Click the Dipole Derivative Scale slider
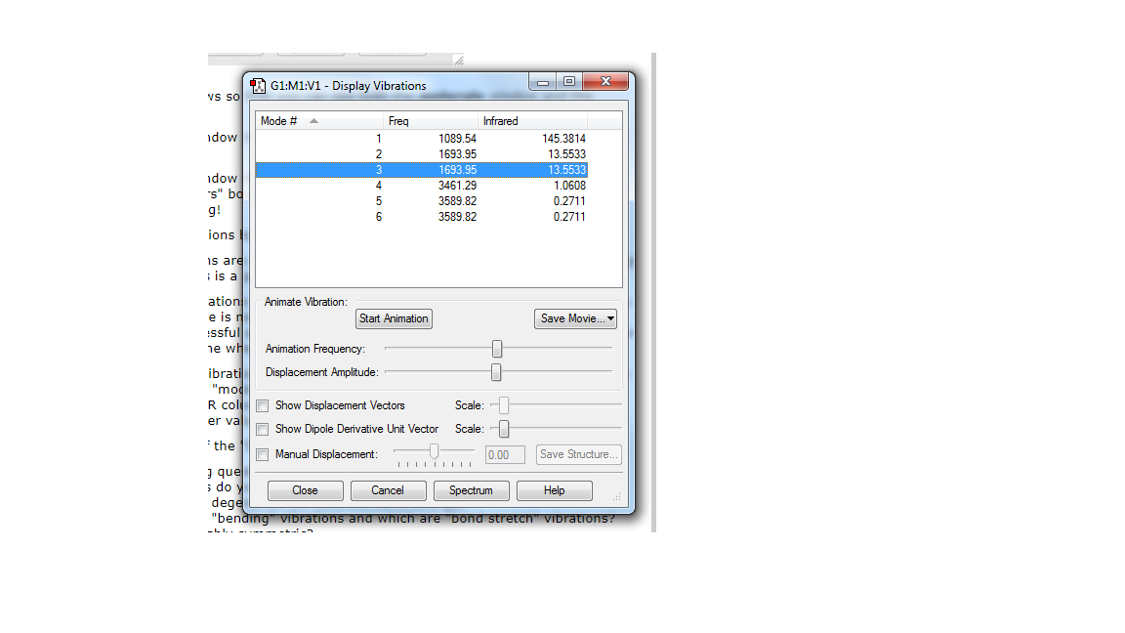The width and height of the screenshot is (1125, 633). tap(504, 429)
